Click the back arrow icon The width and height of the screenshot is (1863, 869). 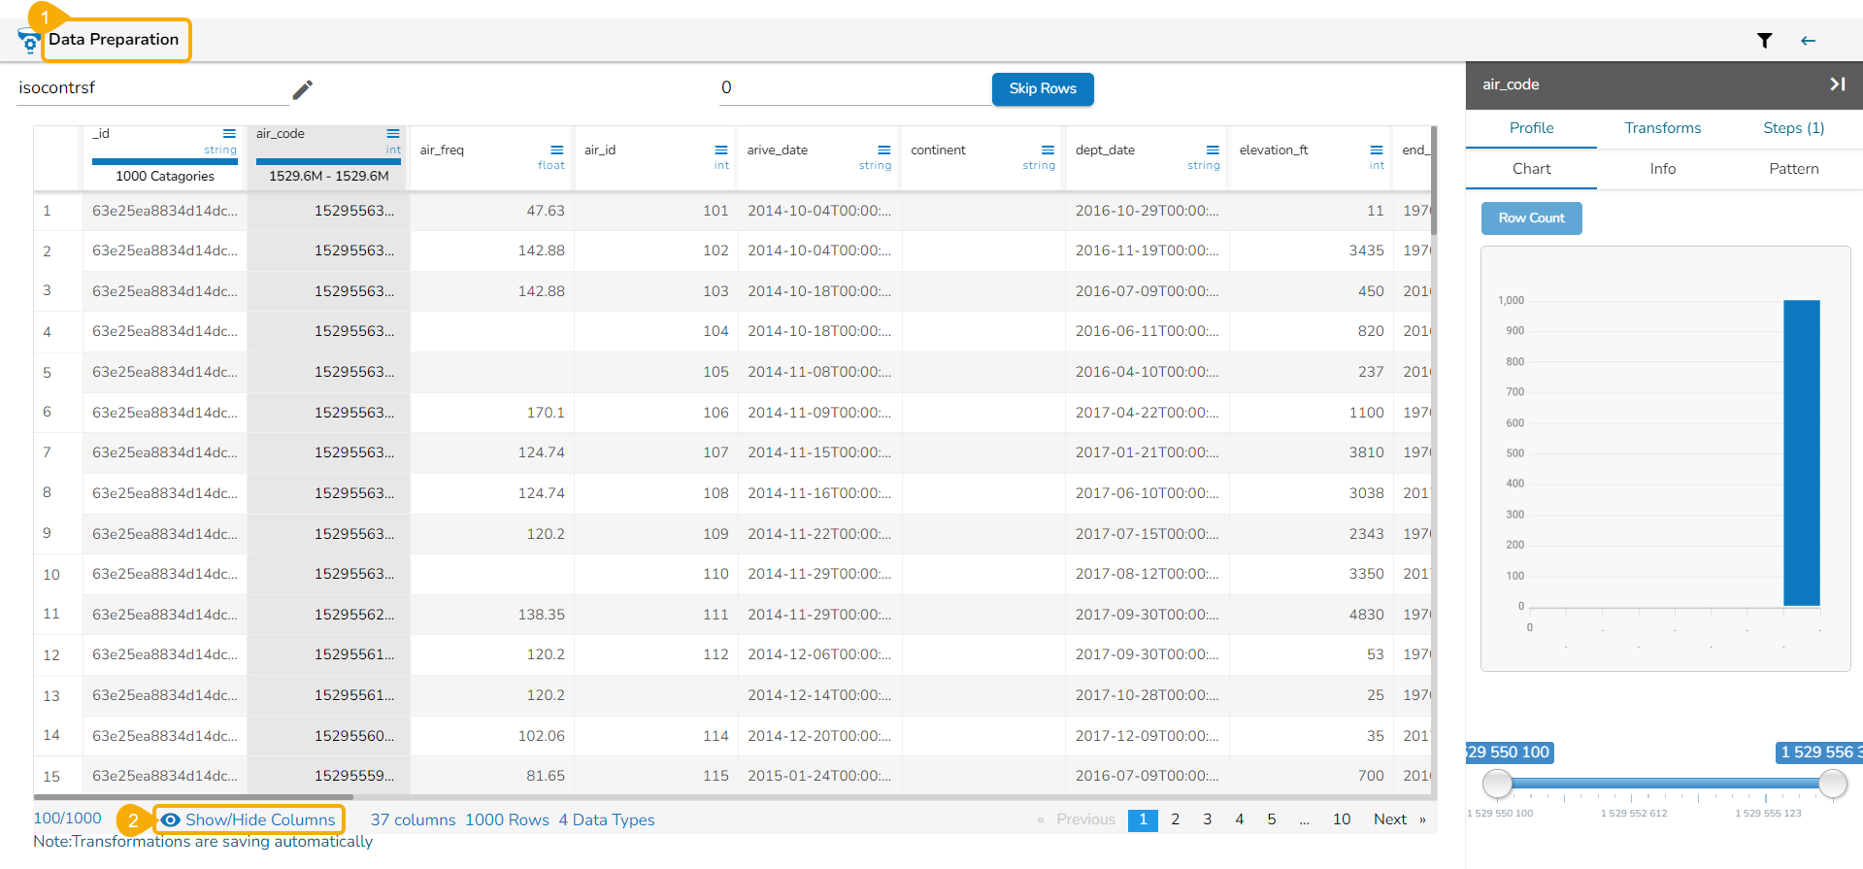[x=1808, y=40]
